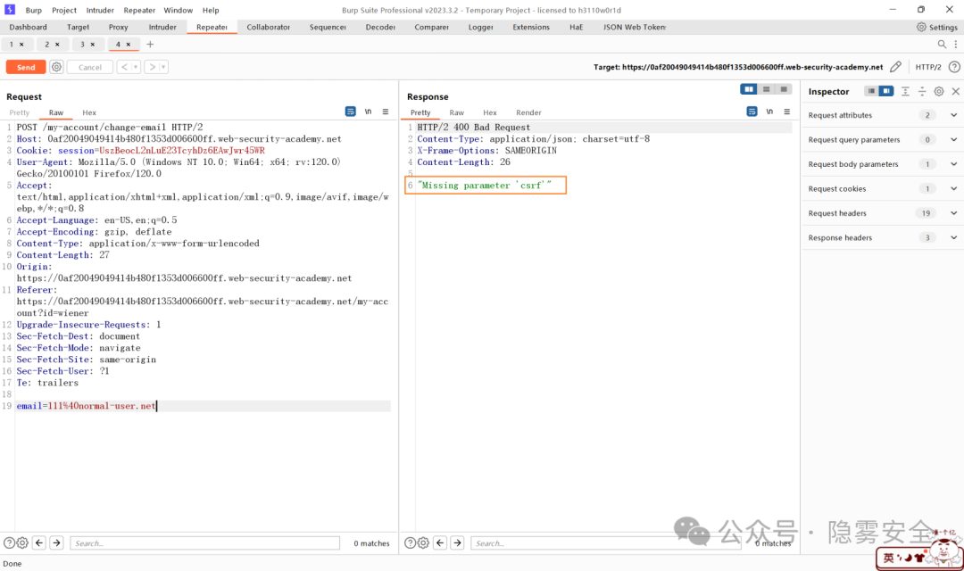The height and width of the screenshot is (571, 964).
Task: Jump to next response search match
Action: coord(457,542)
